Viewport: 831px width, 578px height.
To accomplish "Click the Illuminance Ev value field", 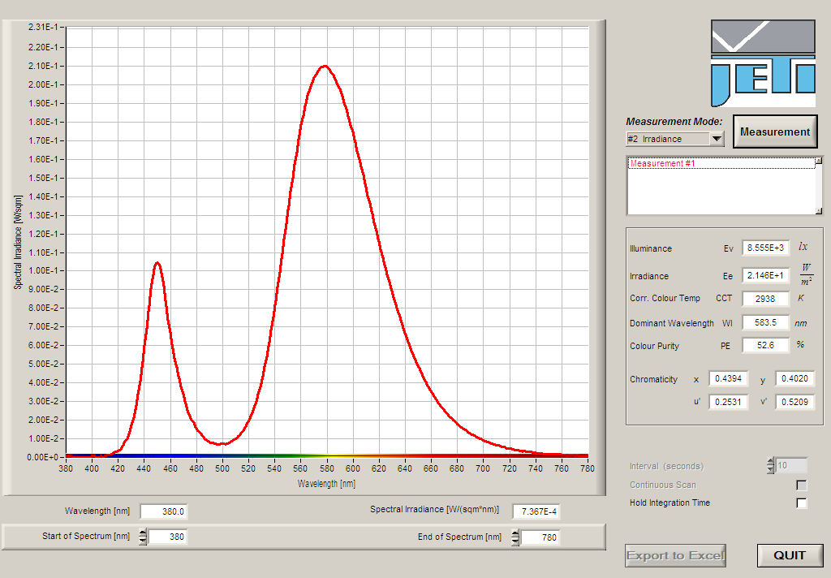I will (765, 248).
